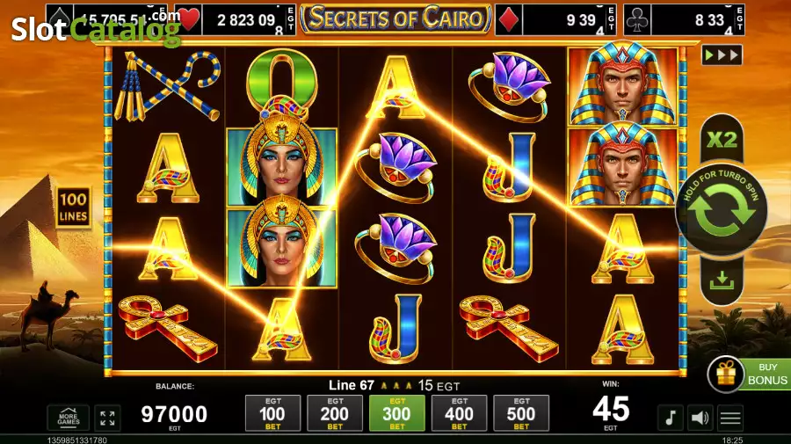The width and height of the screenshot is (791, 444).
Task: Toggle music with the note icon
Action: 671,418
